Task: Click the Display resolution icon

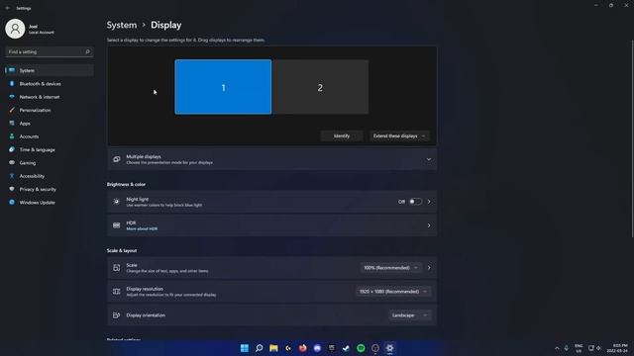Action: pos(117,292)
